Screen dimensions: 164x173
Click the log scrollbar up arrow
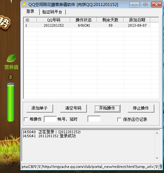[x=157, y=133]
